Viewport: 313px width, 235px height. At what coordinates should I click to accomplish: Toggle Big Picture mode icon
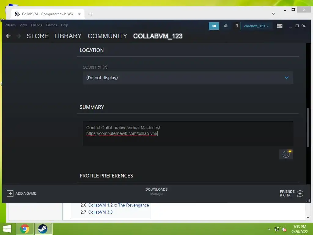pyautogui.click(x=279, y=26)
